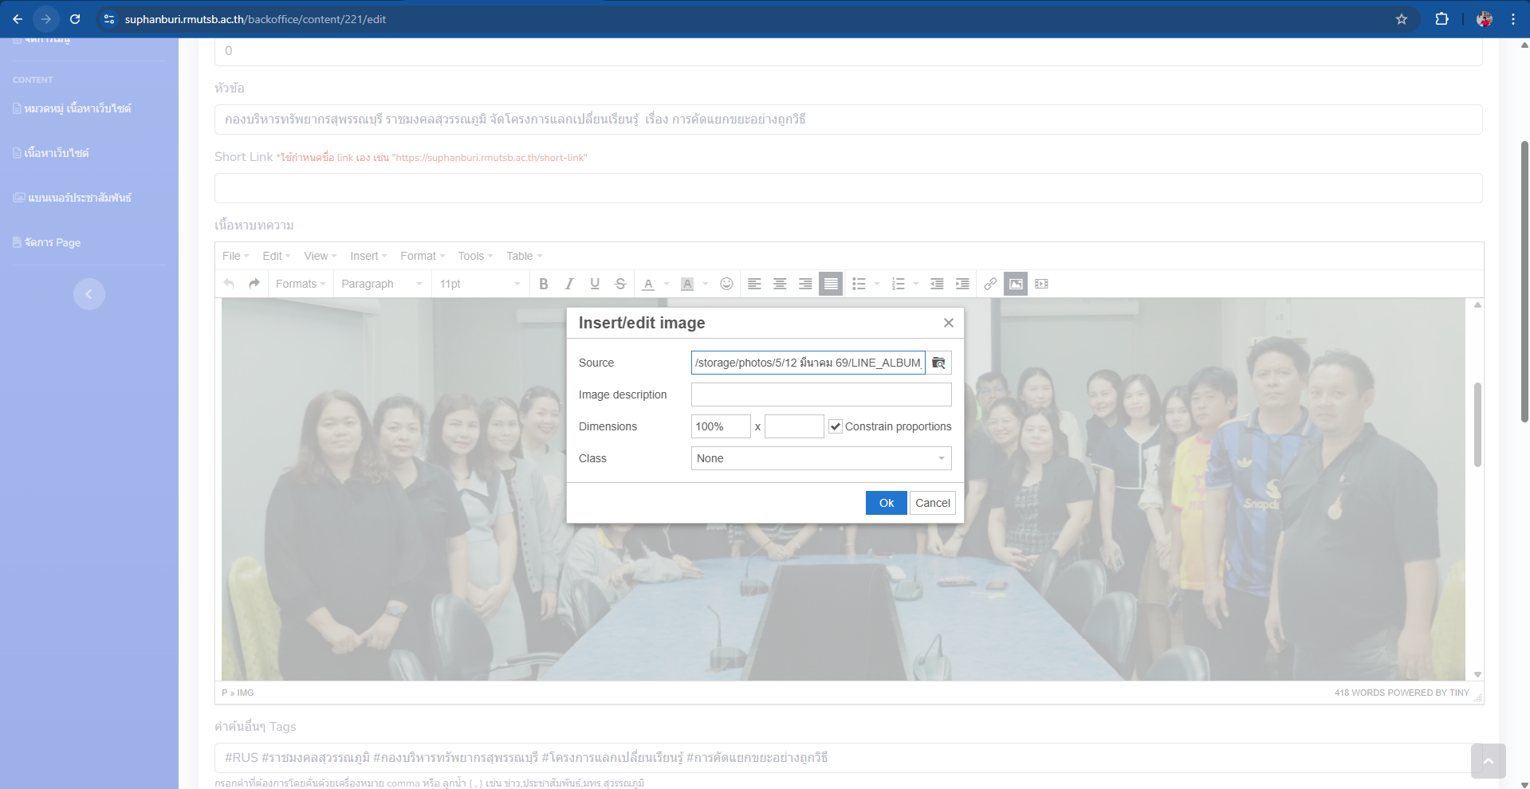
Task: Toggle bold formatting in editor toolbar
Action: [544, 284]
